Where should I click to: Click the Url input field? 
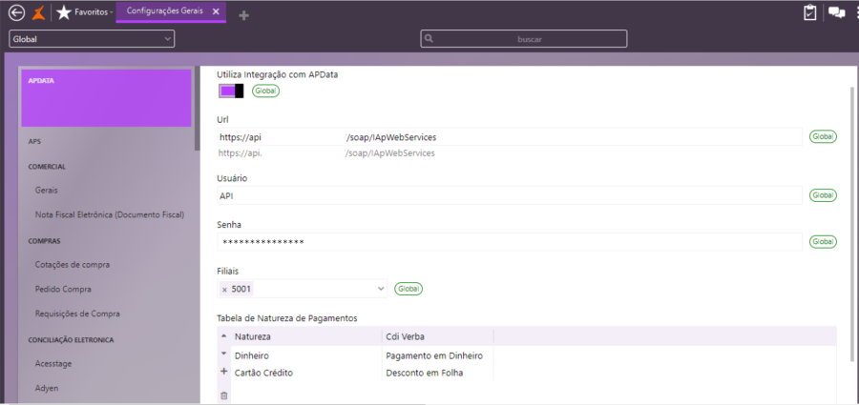(x=510, y=137)
